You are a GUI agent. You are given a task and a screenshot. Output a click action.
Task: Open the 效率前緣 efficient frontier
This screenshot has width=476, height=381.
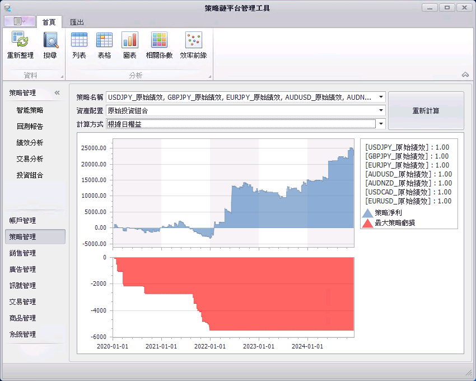(193, 45)
